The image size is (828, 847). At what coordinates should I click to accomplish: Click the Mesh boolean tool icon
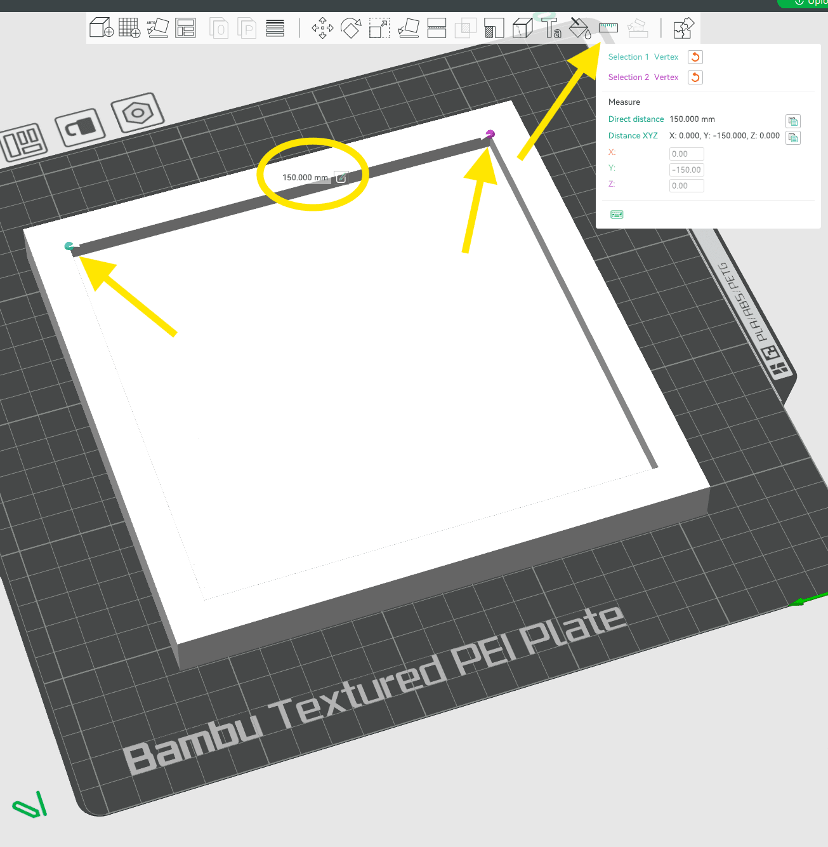[x=465, y=28]
